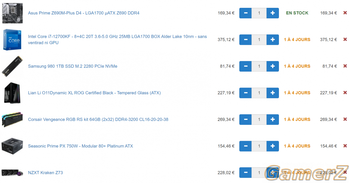349x183 pixels.
Task: Click unit price left of Asus quantity stepper
Action: [226, 13]
